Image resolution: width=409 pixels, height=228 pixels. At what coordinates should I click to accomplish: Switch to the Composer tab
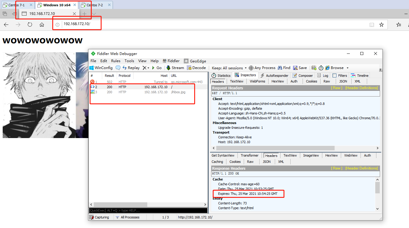click(x=303, y=76)
